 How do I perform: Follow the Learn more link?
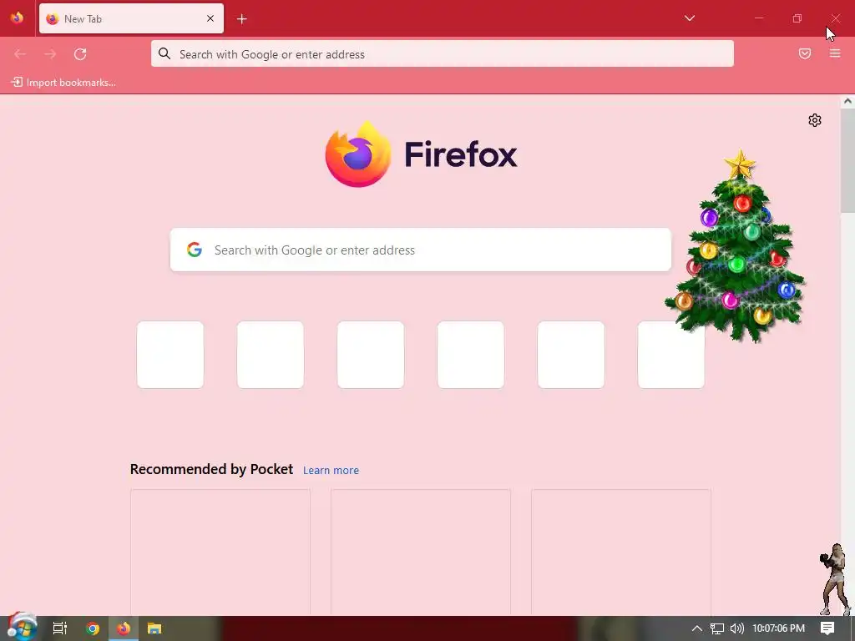pyautogui.click(x=331, y=471)
